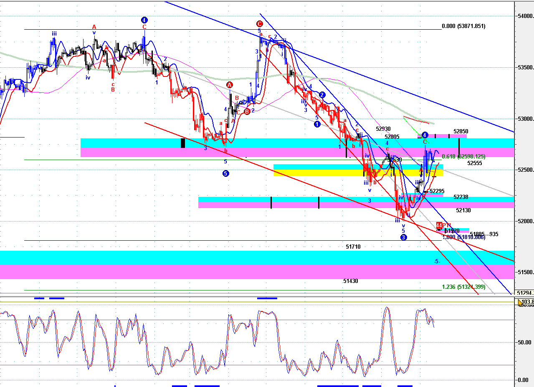Click the 52555 price annotation
534x387 pixels.
475,163
